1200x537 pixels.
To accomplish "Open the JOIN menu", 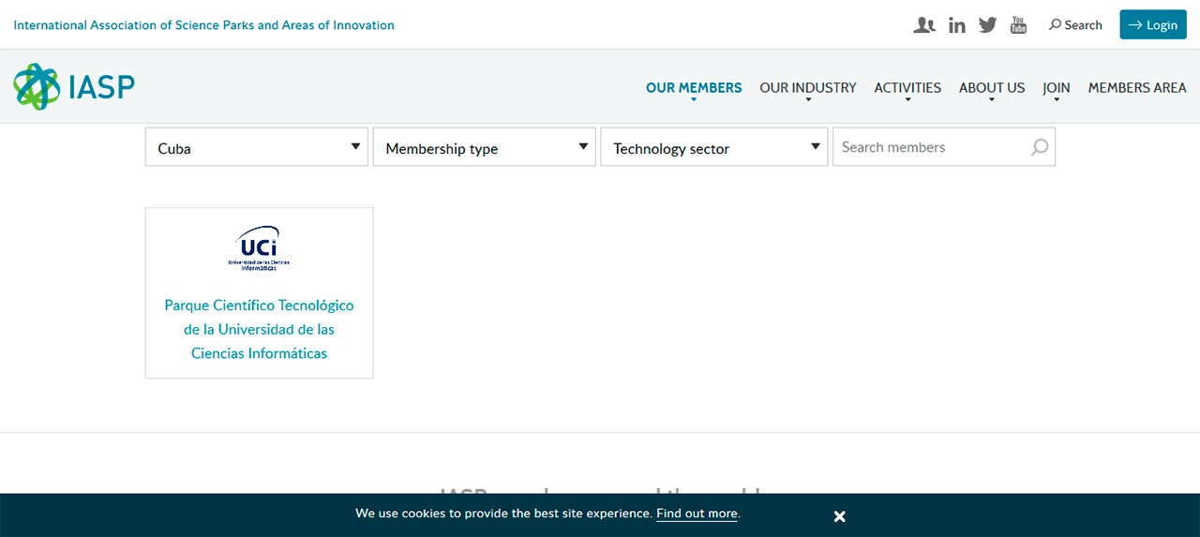I will coord(1057,88).
